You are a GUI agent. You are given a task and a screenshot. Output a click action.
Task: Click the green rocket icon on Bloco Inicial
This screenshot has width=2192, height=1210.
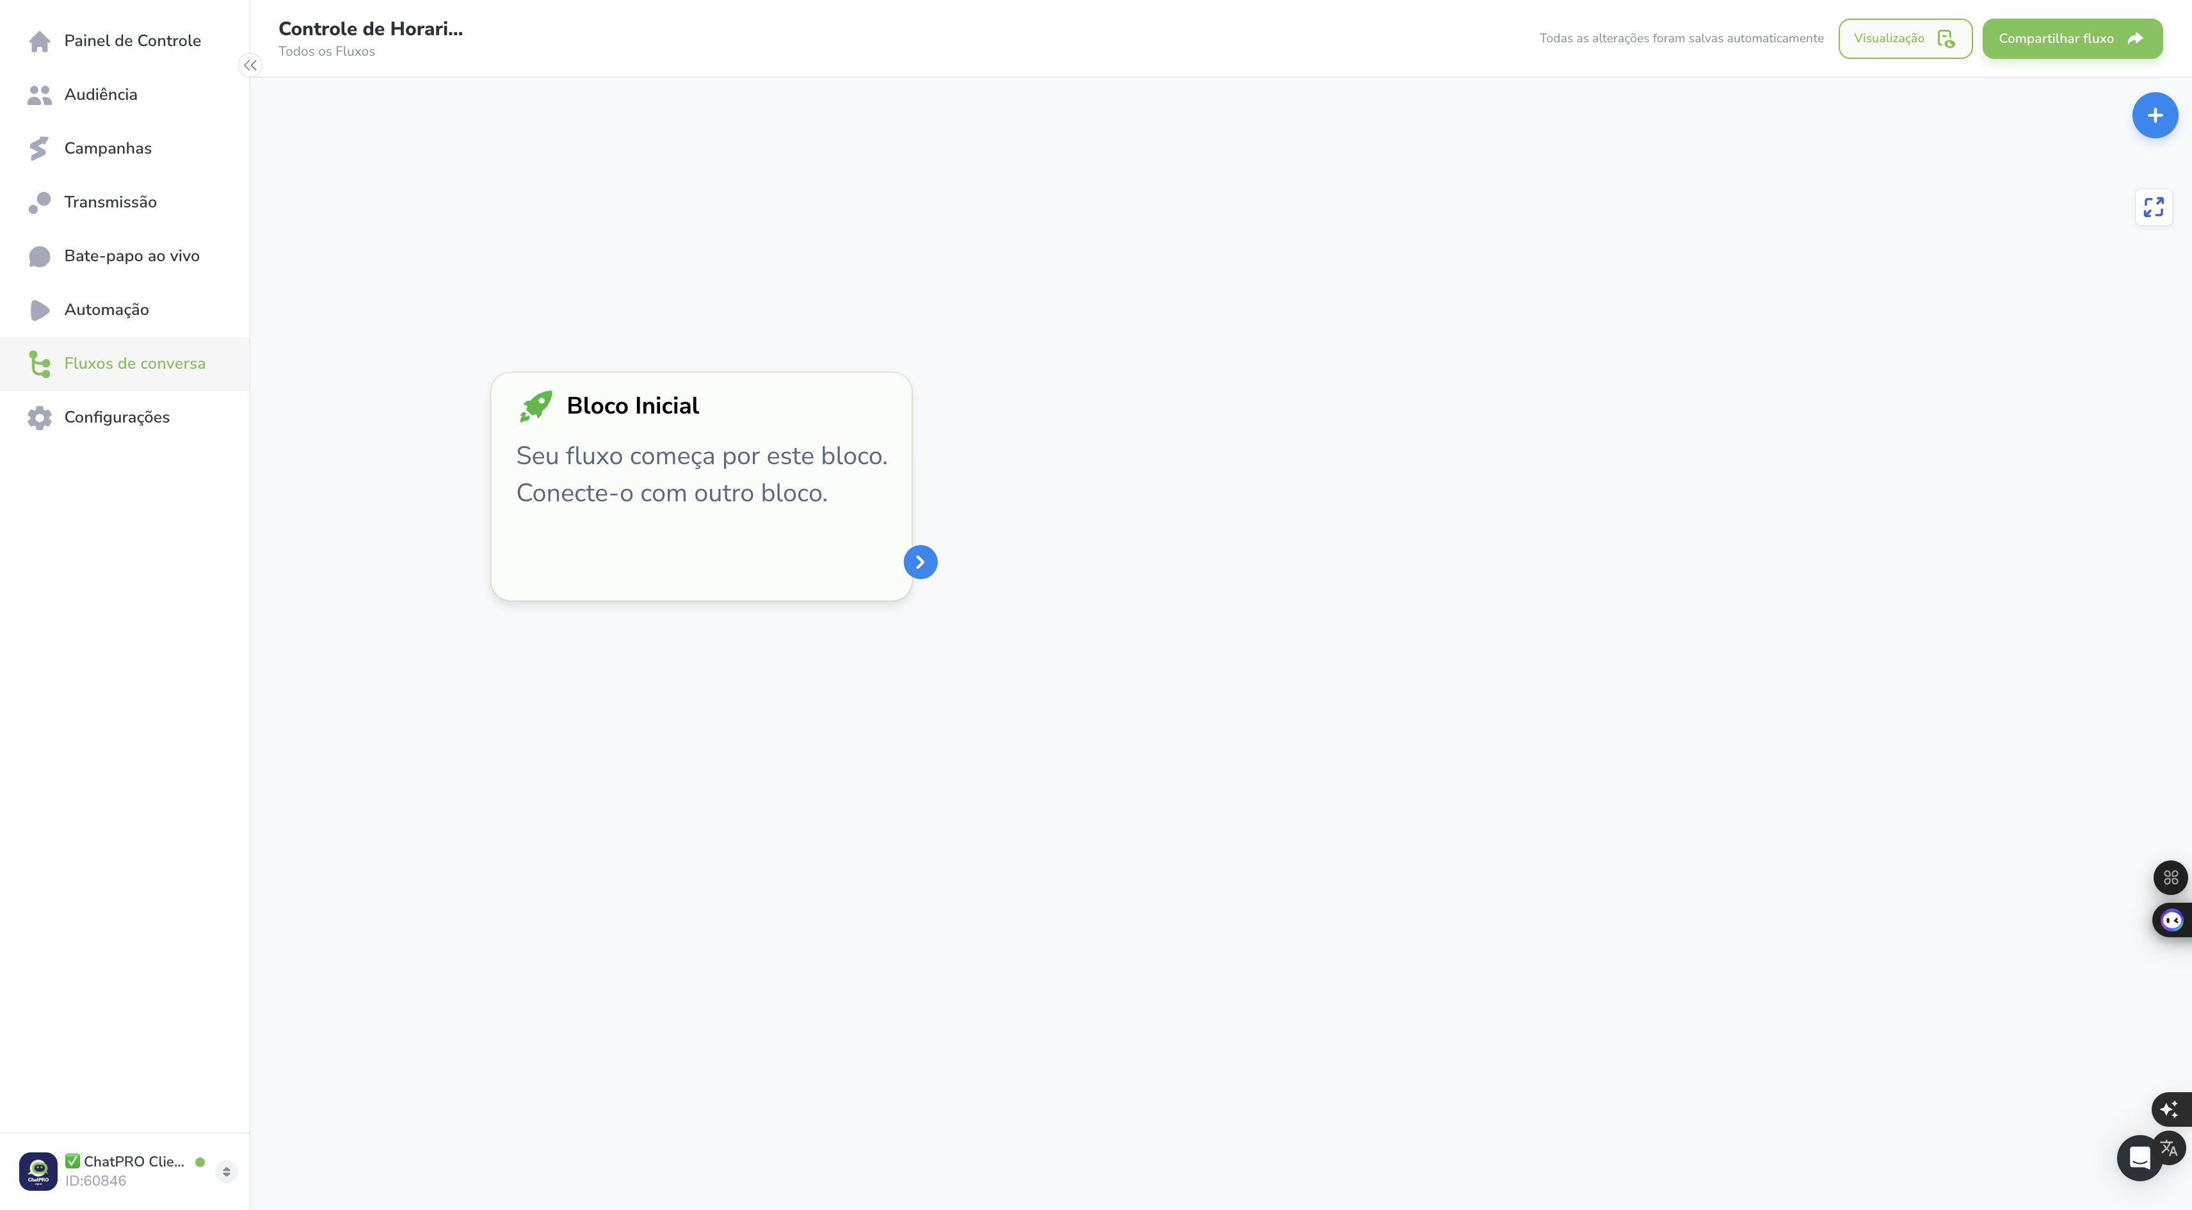[536, 407]
